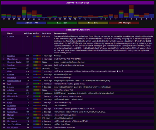Click the line count '945'

point(28,36)
